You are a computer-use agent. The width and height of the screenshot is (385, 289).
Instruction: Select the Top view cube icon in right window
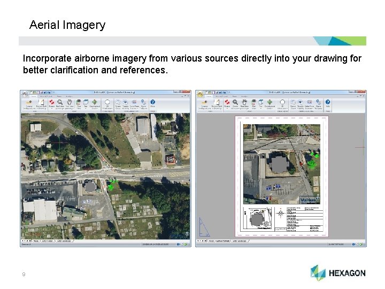pos(261,102)
